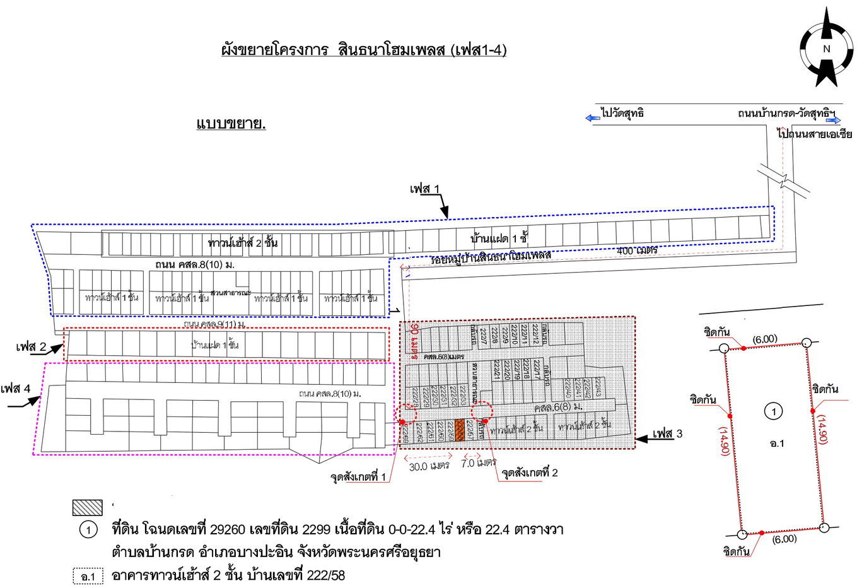This screenshot has height=588, width=857.
Task: Click the right ชิดกัน label on plot
Action: [825, 389]
